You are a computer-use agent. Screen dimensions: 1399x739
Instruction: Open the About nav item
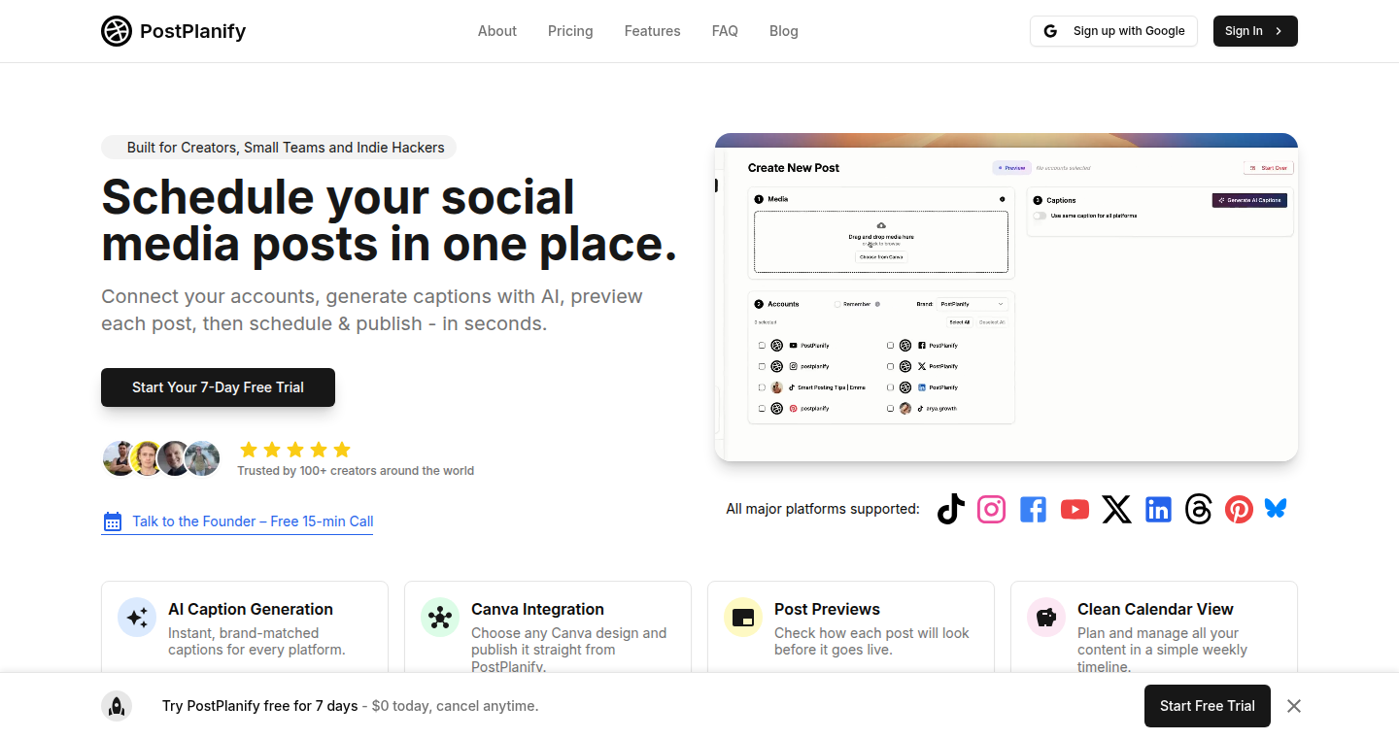click(497, 31)
